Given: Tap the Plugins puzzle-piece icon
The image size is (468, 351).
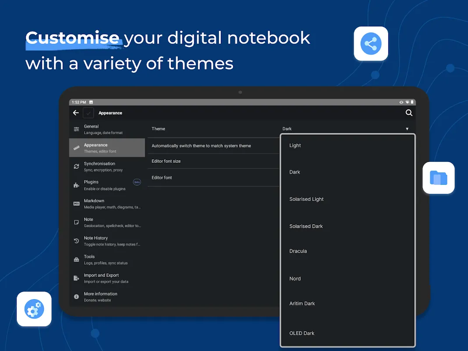Looking at the screenshot, I should click(76, 185).
